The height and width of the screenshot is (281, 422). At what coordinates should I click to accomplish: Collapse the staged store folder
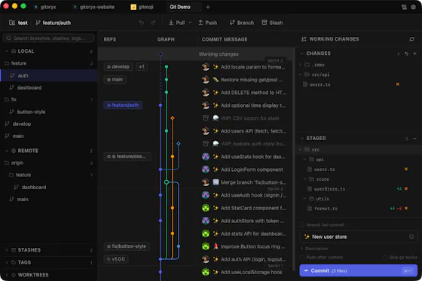point(305,179)
